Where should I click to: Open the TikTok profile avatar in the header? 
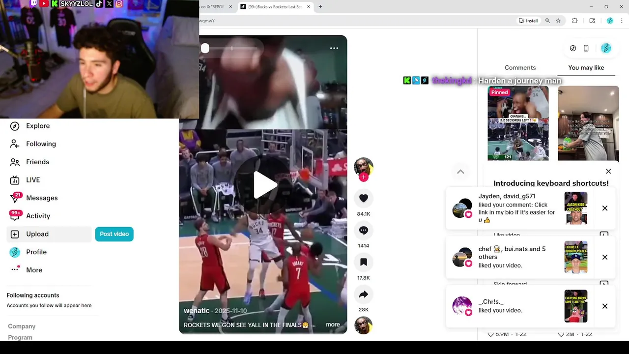(x=606, y=48)
